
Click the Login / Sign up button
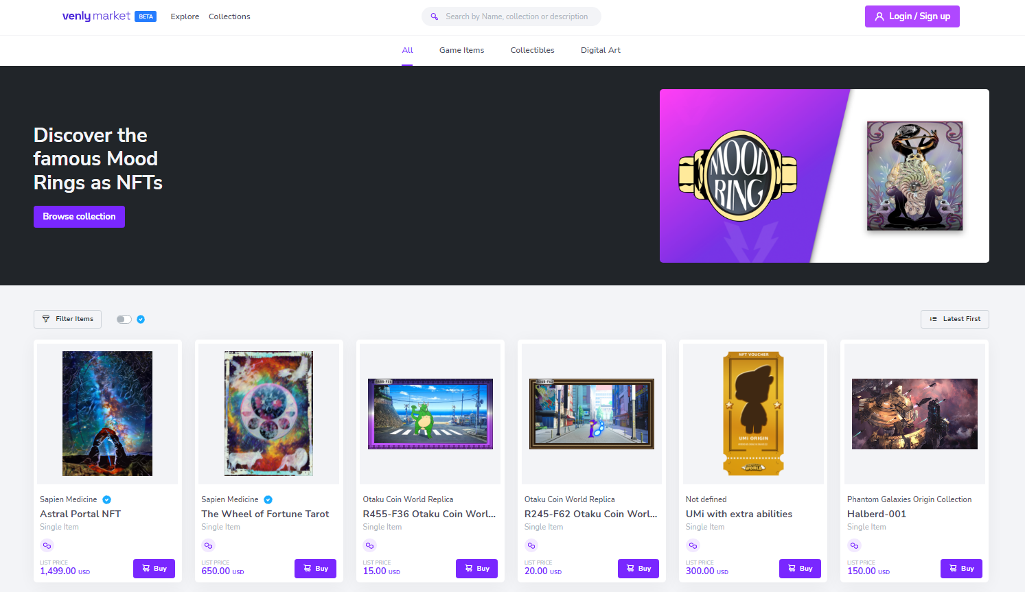coord(912,16)
